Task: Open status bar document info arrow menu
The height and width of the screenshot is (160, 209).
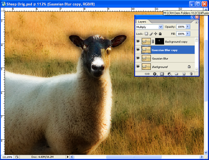Action: coord(68,157)
